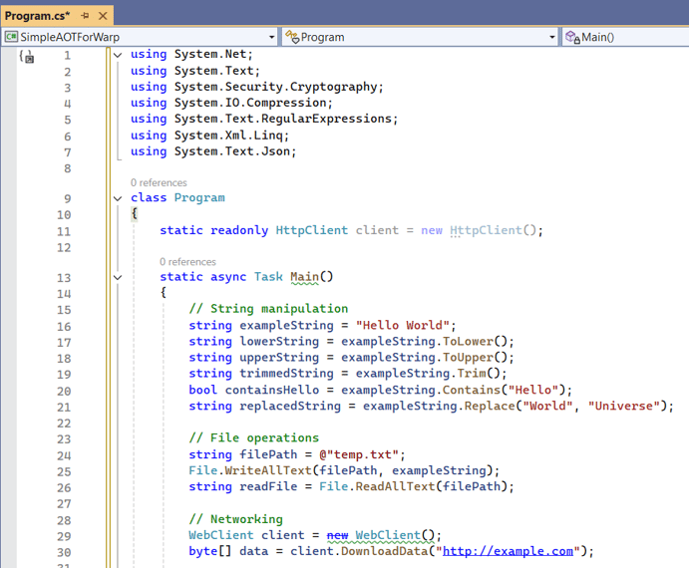The image size is (689, 568).
Task: Pin the Program.cs tab
Action: pos(85,16)
